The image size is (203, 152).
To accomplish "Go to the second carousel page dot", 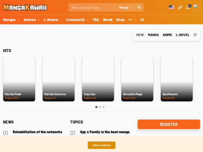I will [x=100, y=107].
